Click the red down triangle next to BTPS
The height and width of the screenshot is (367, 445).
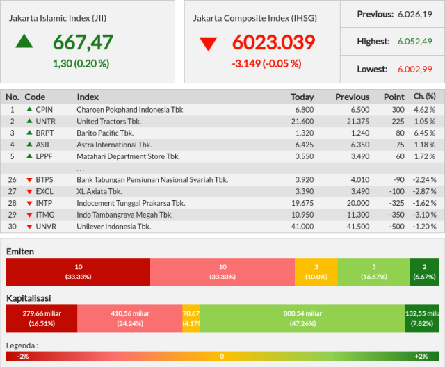click(29, 180)
